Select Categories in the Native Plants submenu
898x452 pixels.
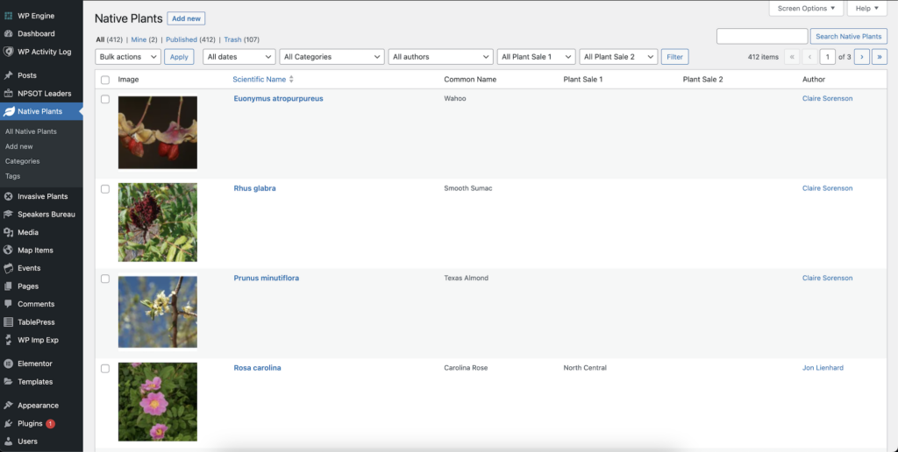click(23, 161)
